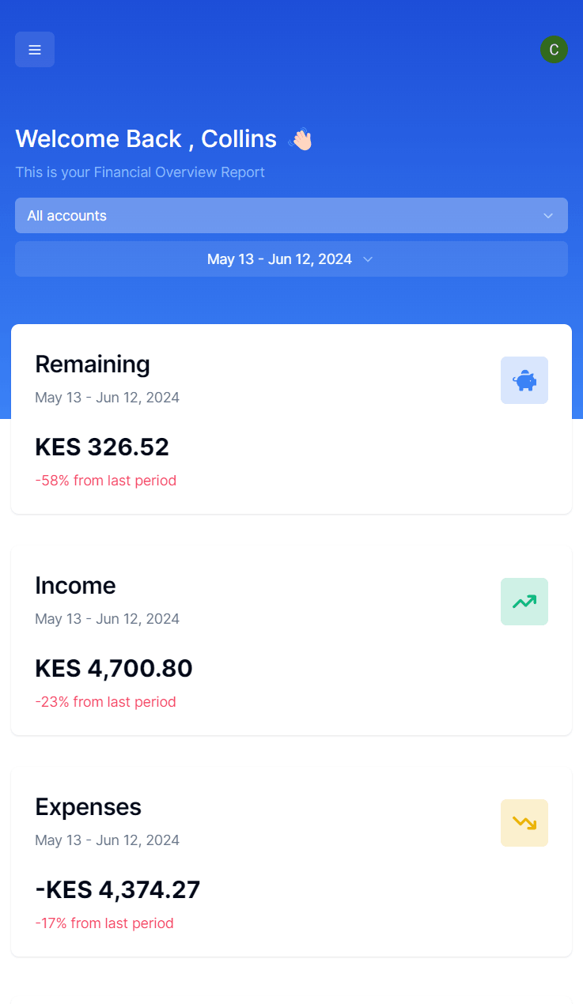This screenshot has height=1004, width=583.
Task: Select the Remaining card heading
Action: click(93, 364)
